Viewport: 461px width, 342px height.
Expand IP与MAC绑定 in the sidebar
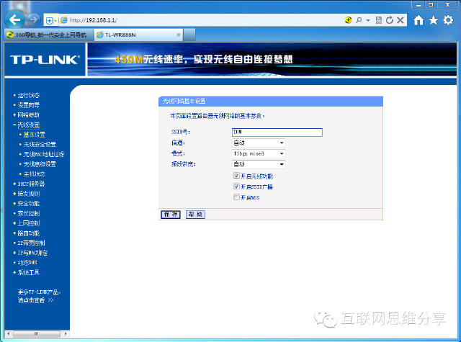pos(32,253)
